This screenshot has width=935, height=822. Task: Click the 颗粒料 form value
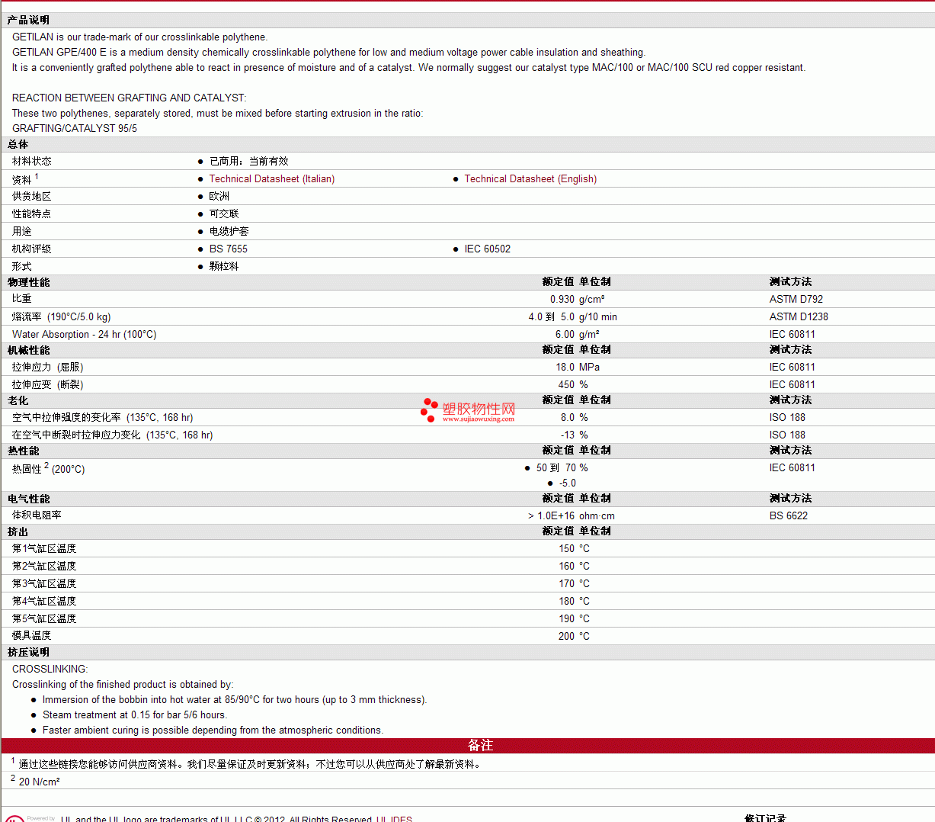(224, 267)
